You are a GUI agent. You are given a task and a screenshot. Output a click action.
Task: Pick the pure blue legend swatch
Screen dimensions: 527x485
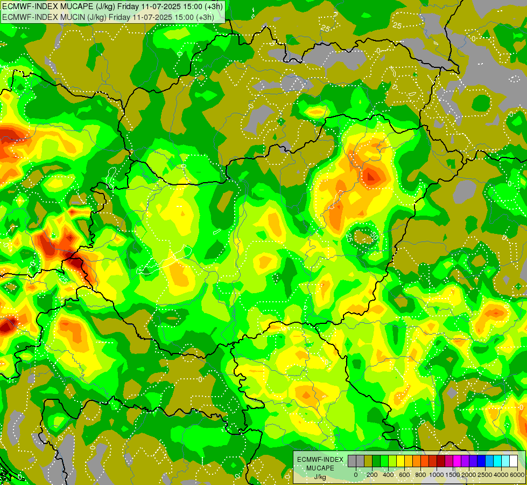click(482, 461)
